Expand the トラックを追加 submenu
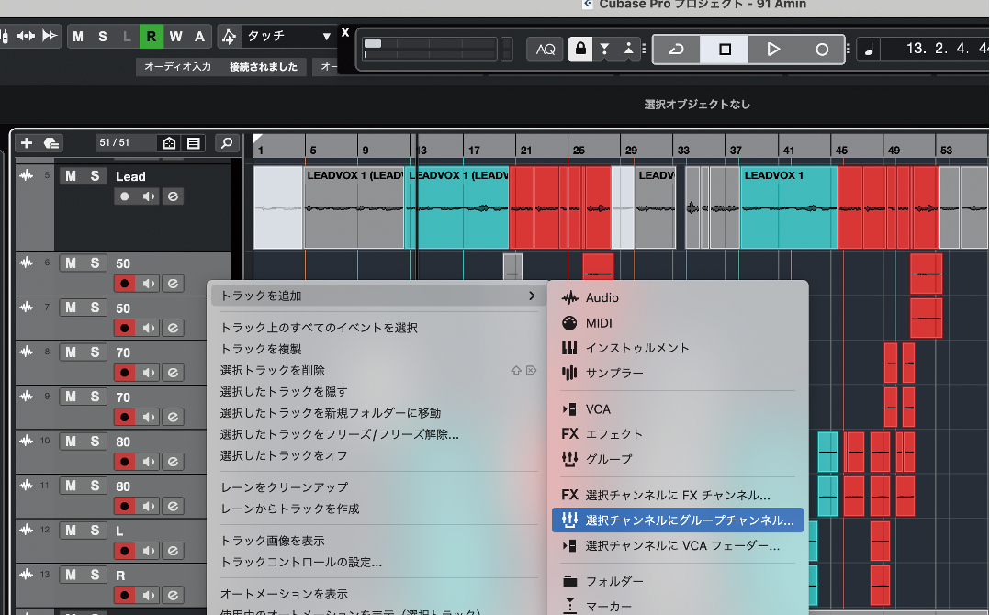 tap(378, 296)
